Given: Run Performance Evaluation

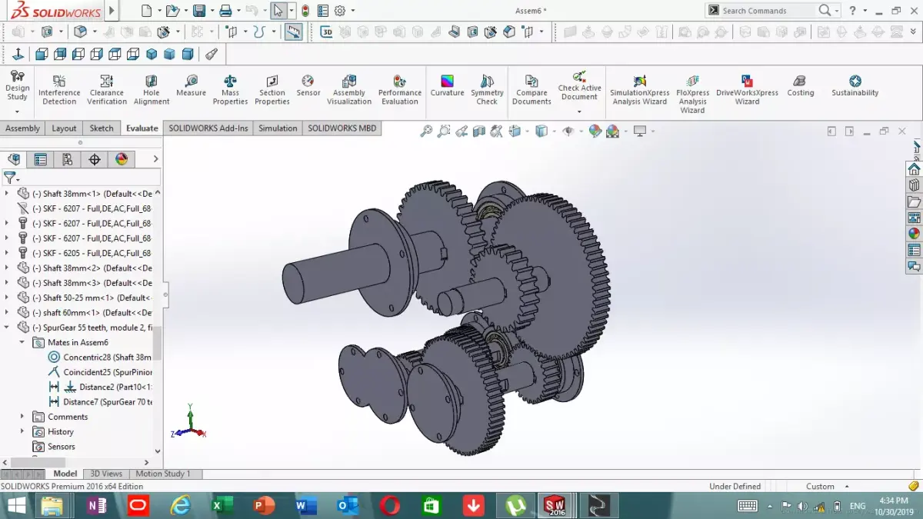Looking at the screenshot, I should (400, 90).
